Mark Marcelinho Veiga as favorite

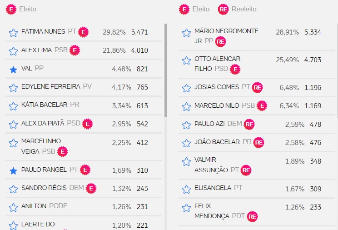[13, 143]
